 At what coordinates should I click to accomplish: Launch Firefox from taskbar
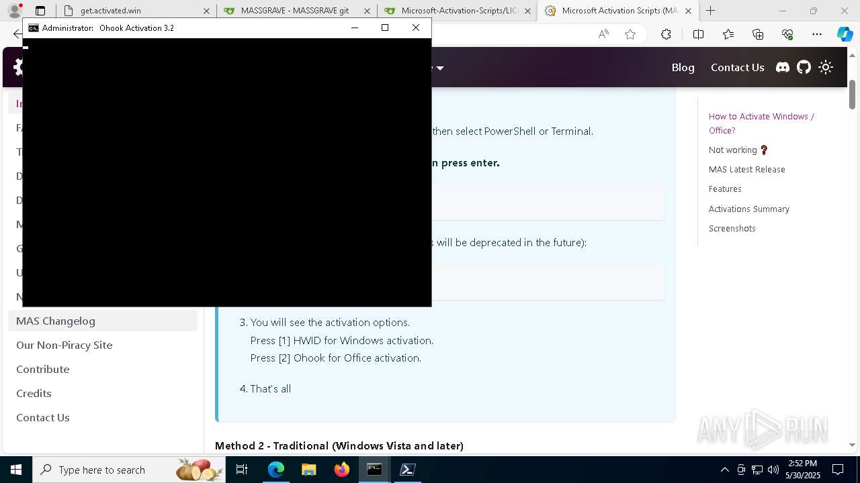click(x=341, y=470)
